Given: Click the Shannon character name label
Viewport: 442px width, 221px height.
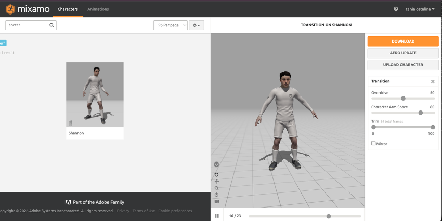Looking at the screenshot, I should [76, 133].
